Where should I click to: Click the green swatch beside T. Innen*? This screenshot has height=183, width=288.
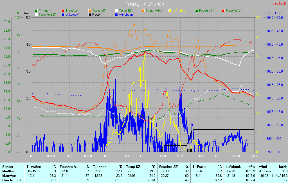click(36, 11)
